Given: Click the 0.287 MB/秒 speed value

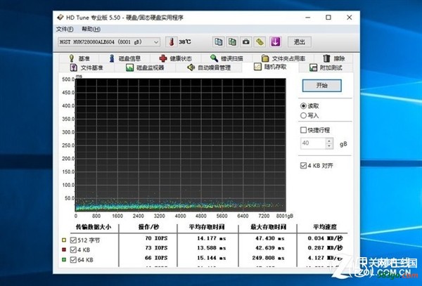Looking at the screenshot, I should pyautogui.click(x=326, y=248).
